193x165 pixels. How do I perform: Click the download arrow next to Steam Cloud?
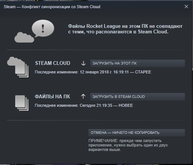tap(83, 63)
